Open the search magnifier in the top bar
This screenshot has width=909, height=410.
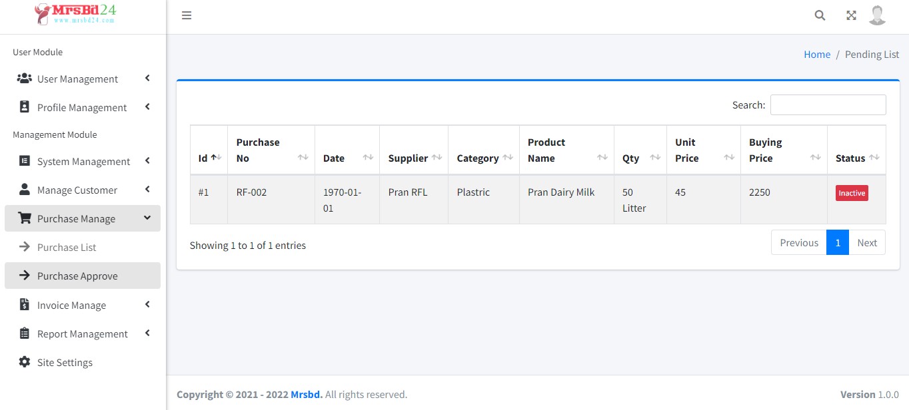click(x=819, y=15)
